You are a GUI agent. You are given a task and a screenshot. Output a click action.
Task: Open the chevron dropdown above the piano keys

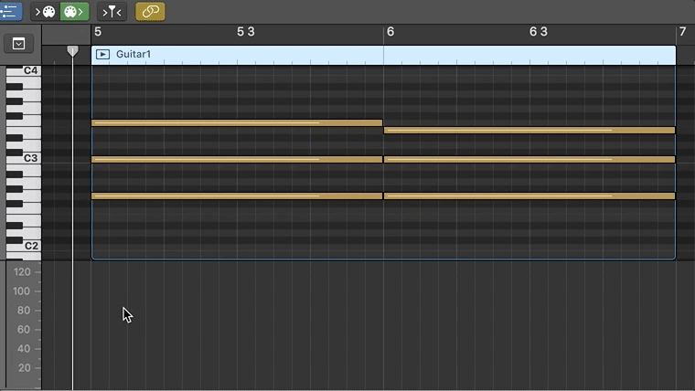pos(17,44)
